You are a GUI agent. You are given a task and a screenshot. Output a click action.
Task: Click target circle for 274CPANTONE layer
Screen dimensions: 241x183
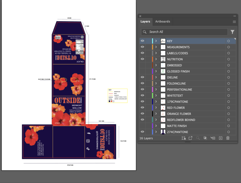(228, 132)
